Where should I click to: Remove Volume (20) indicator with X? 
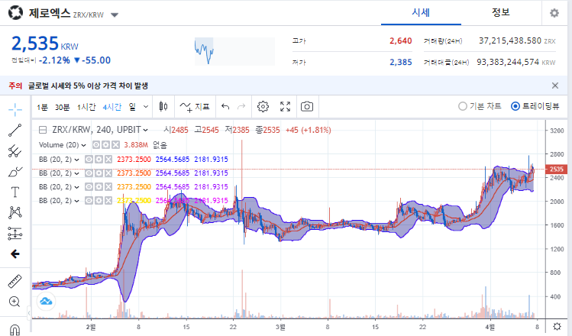click(115, 145)
